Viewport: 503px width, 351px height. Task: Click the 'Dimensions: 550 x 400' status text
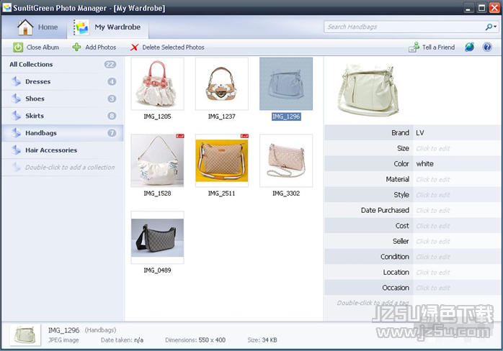point(195,340)
